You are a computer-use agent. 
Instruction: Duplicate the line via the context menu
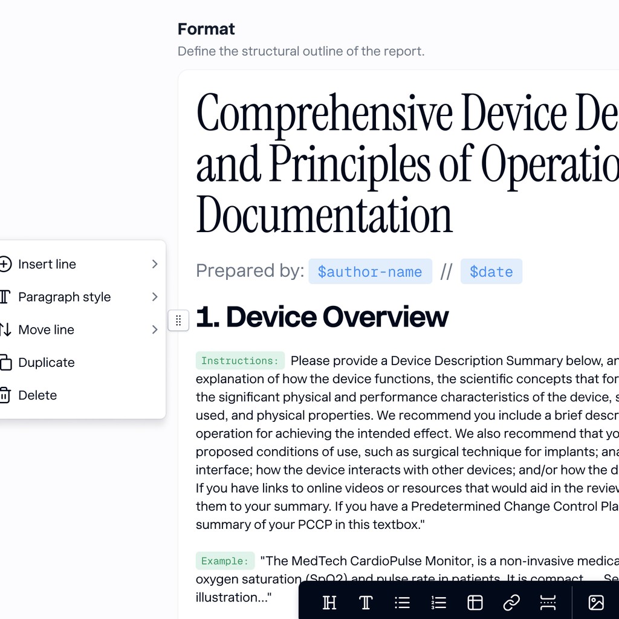pos(47,362)
